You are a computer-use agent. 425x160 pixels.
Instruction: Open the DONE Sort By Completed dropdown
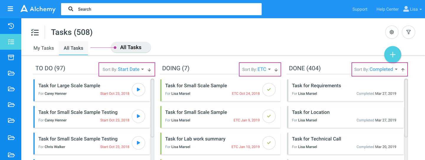383,69
